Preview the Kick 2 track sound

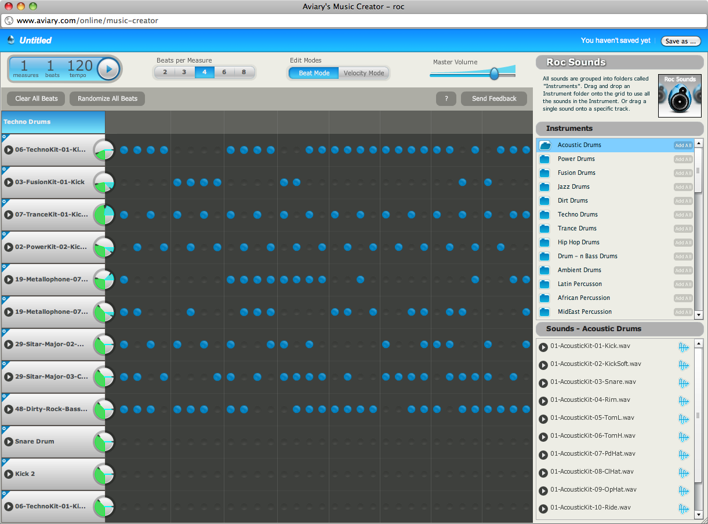coord(9,474)
